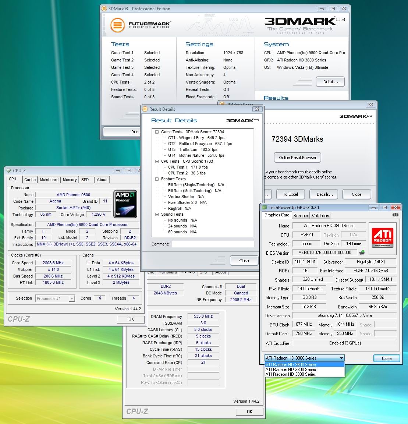Open the Memory tab in front CPU-Z

pyautogui.click(x=70, y=180)
